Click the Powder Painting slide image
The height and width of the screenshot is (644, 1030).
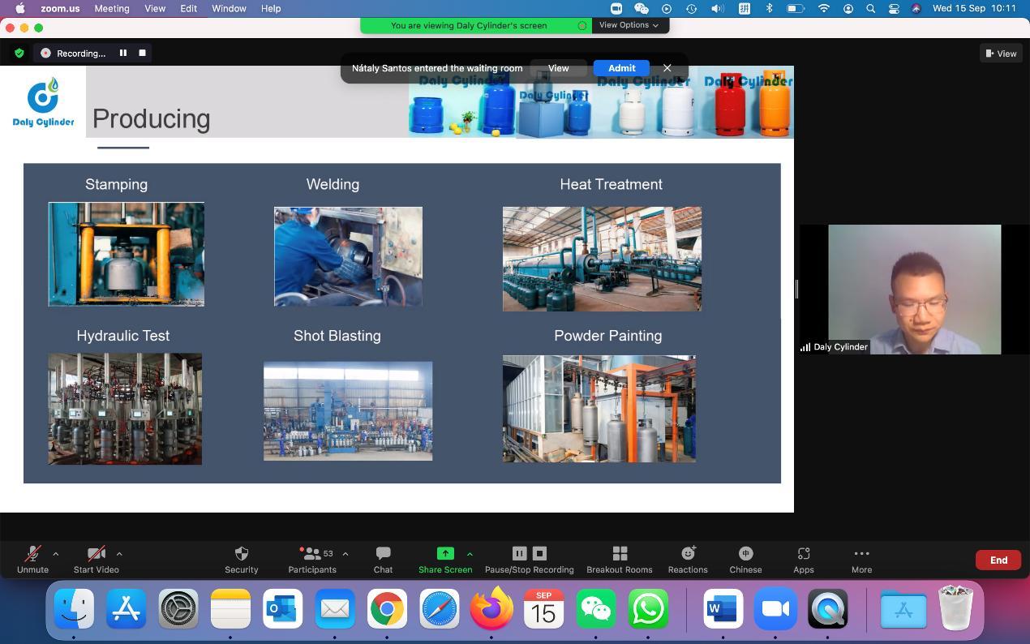coord(599,409)
